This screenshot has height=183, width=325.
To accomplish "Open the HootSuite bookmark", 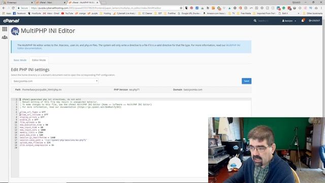I will point(35,13).
